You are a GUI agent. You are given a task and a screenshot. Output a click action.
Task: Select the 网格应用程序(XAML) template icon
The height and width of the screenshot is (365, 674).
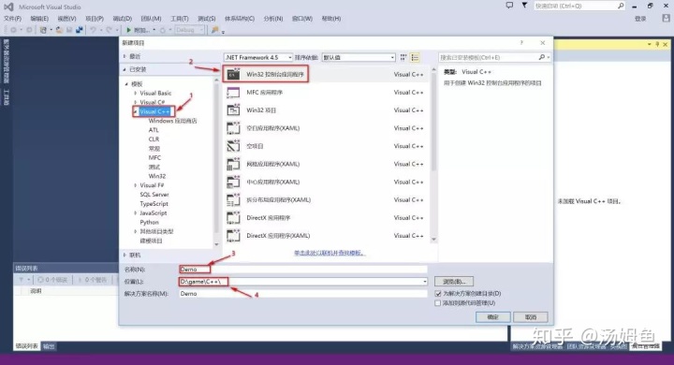233,164
